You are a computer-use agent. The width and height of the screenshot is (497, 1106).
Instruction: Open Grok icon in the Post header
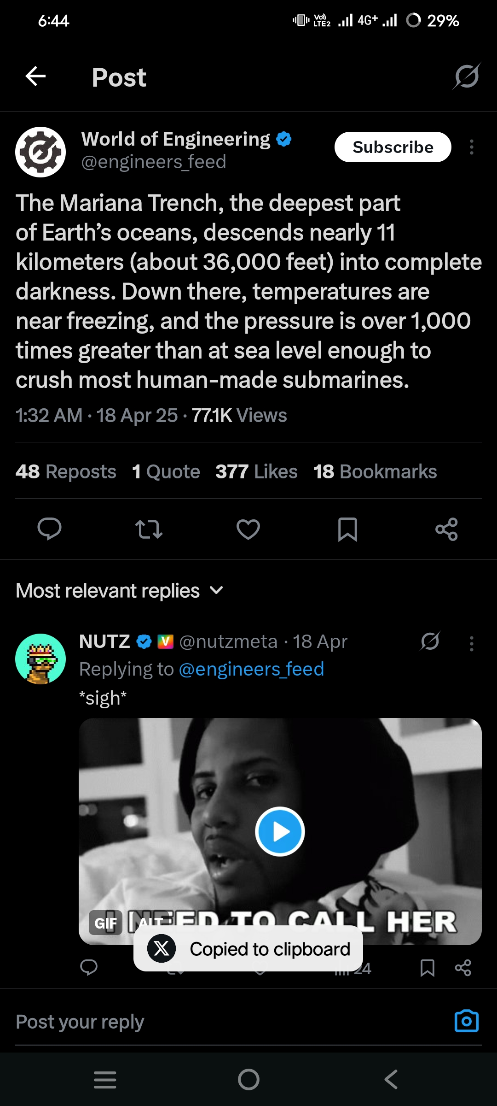coord(467,76)
